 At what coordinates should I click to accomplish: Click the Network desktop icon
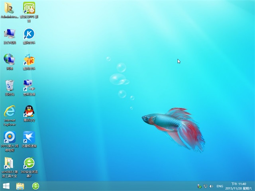pyautogui.click(x=9, y=60)
